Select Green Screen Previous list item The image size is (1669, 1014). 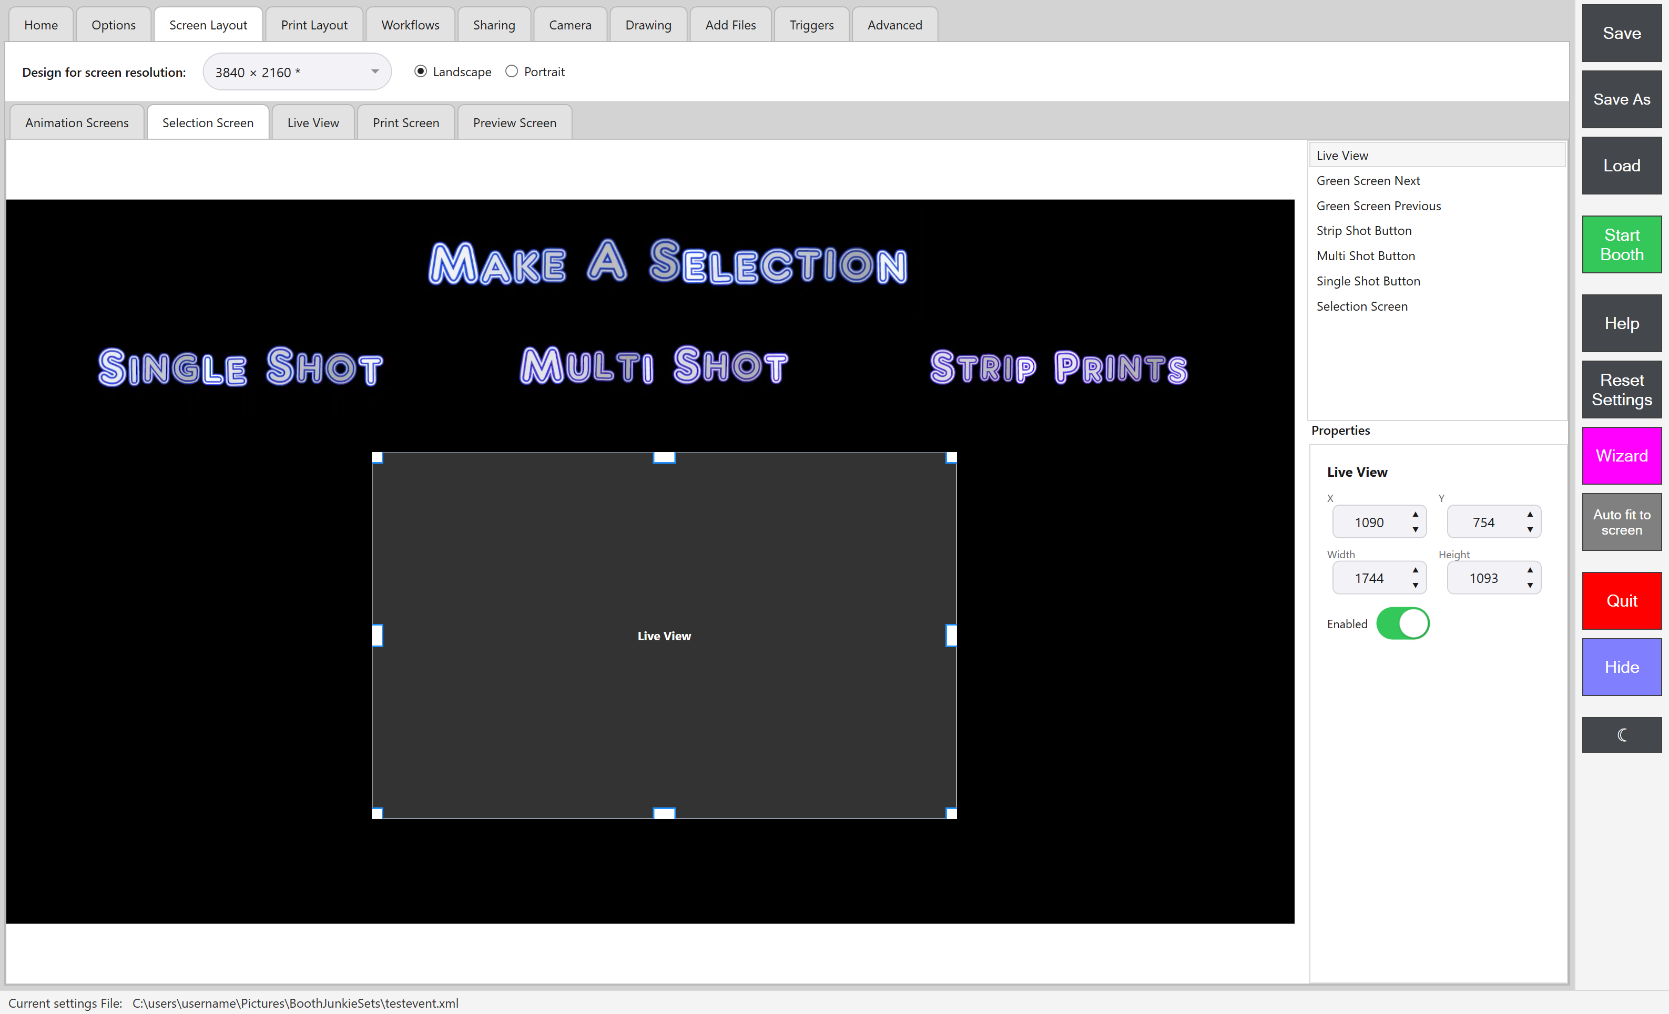(1436, 205)
